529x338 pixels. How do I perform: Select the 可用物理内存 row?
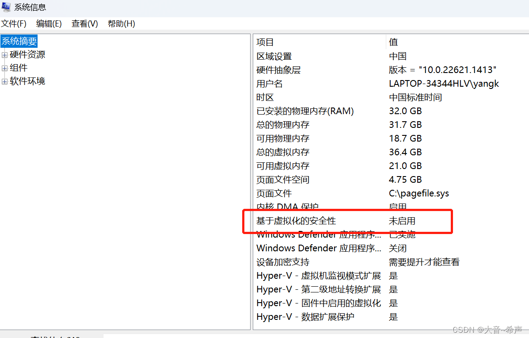pyautogui.click(x=392, y=138)
